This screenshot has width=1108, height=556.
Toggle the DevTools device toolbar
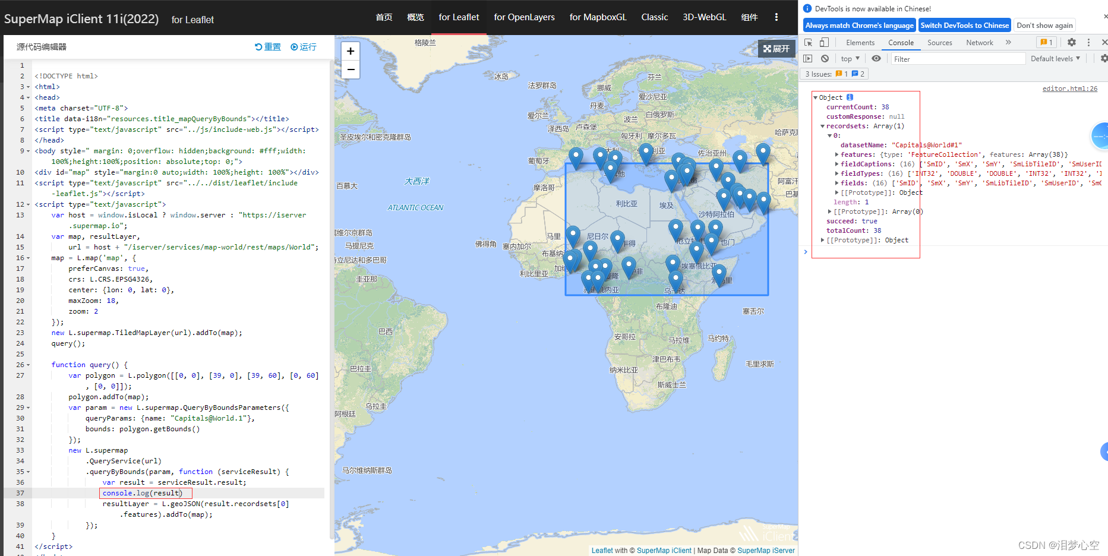pyautogui.click(x=824, y=43)
